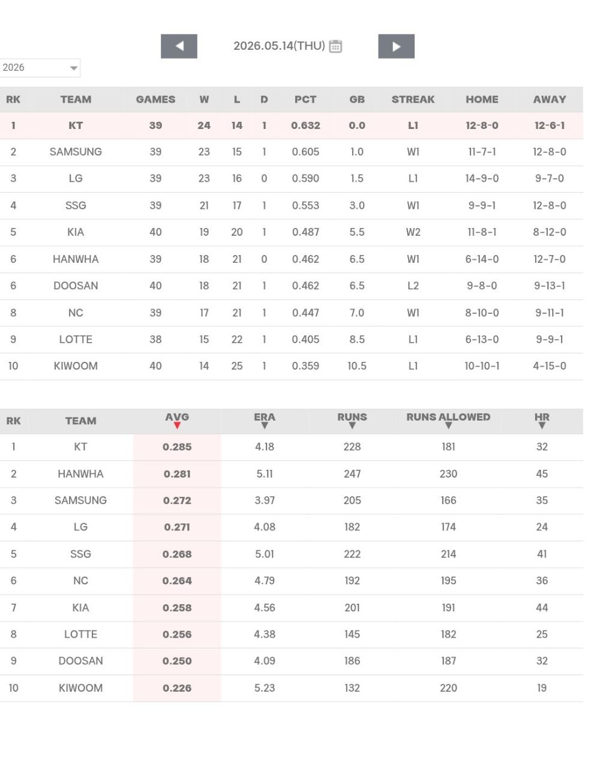This screenshot has width=597, height=768.
Task: Select the LG row in standings
Action: [292, 179]
